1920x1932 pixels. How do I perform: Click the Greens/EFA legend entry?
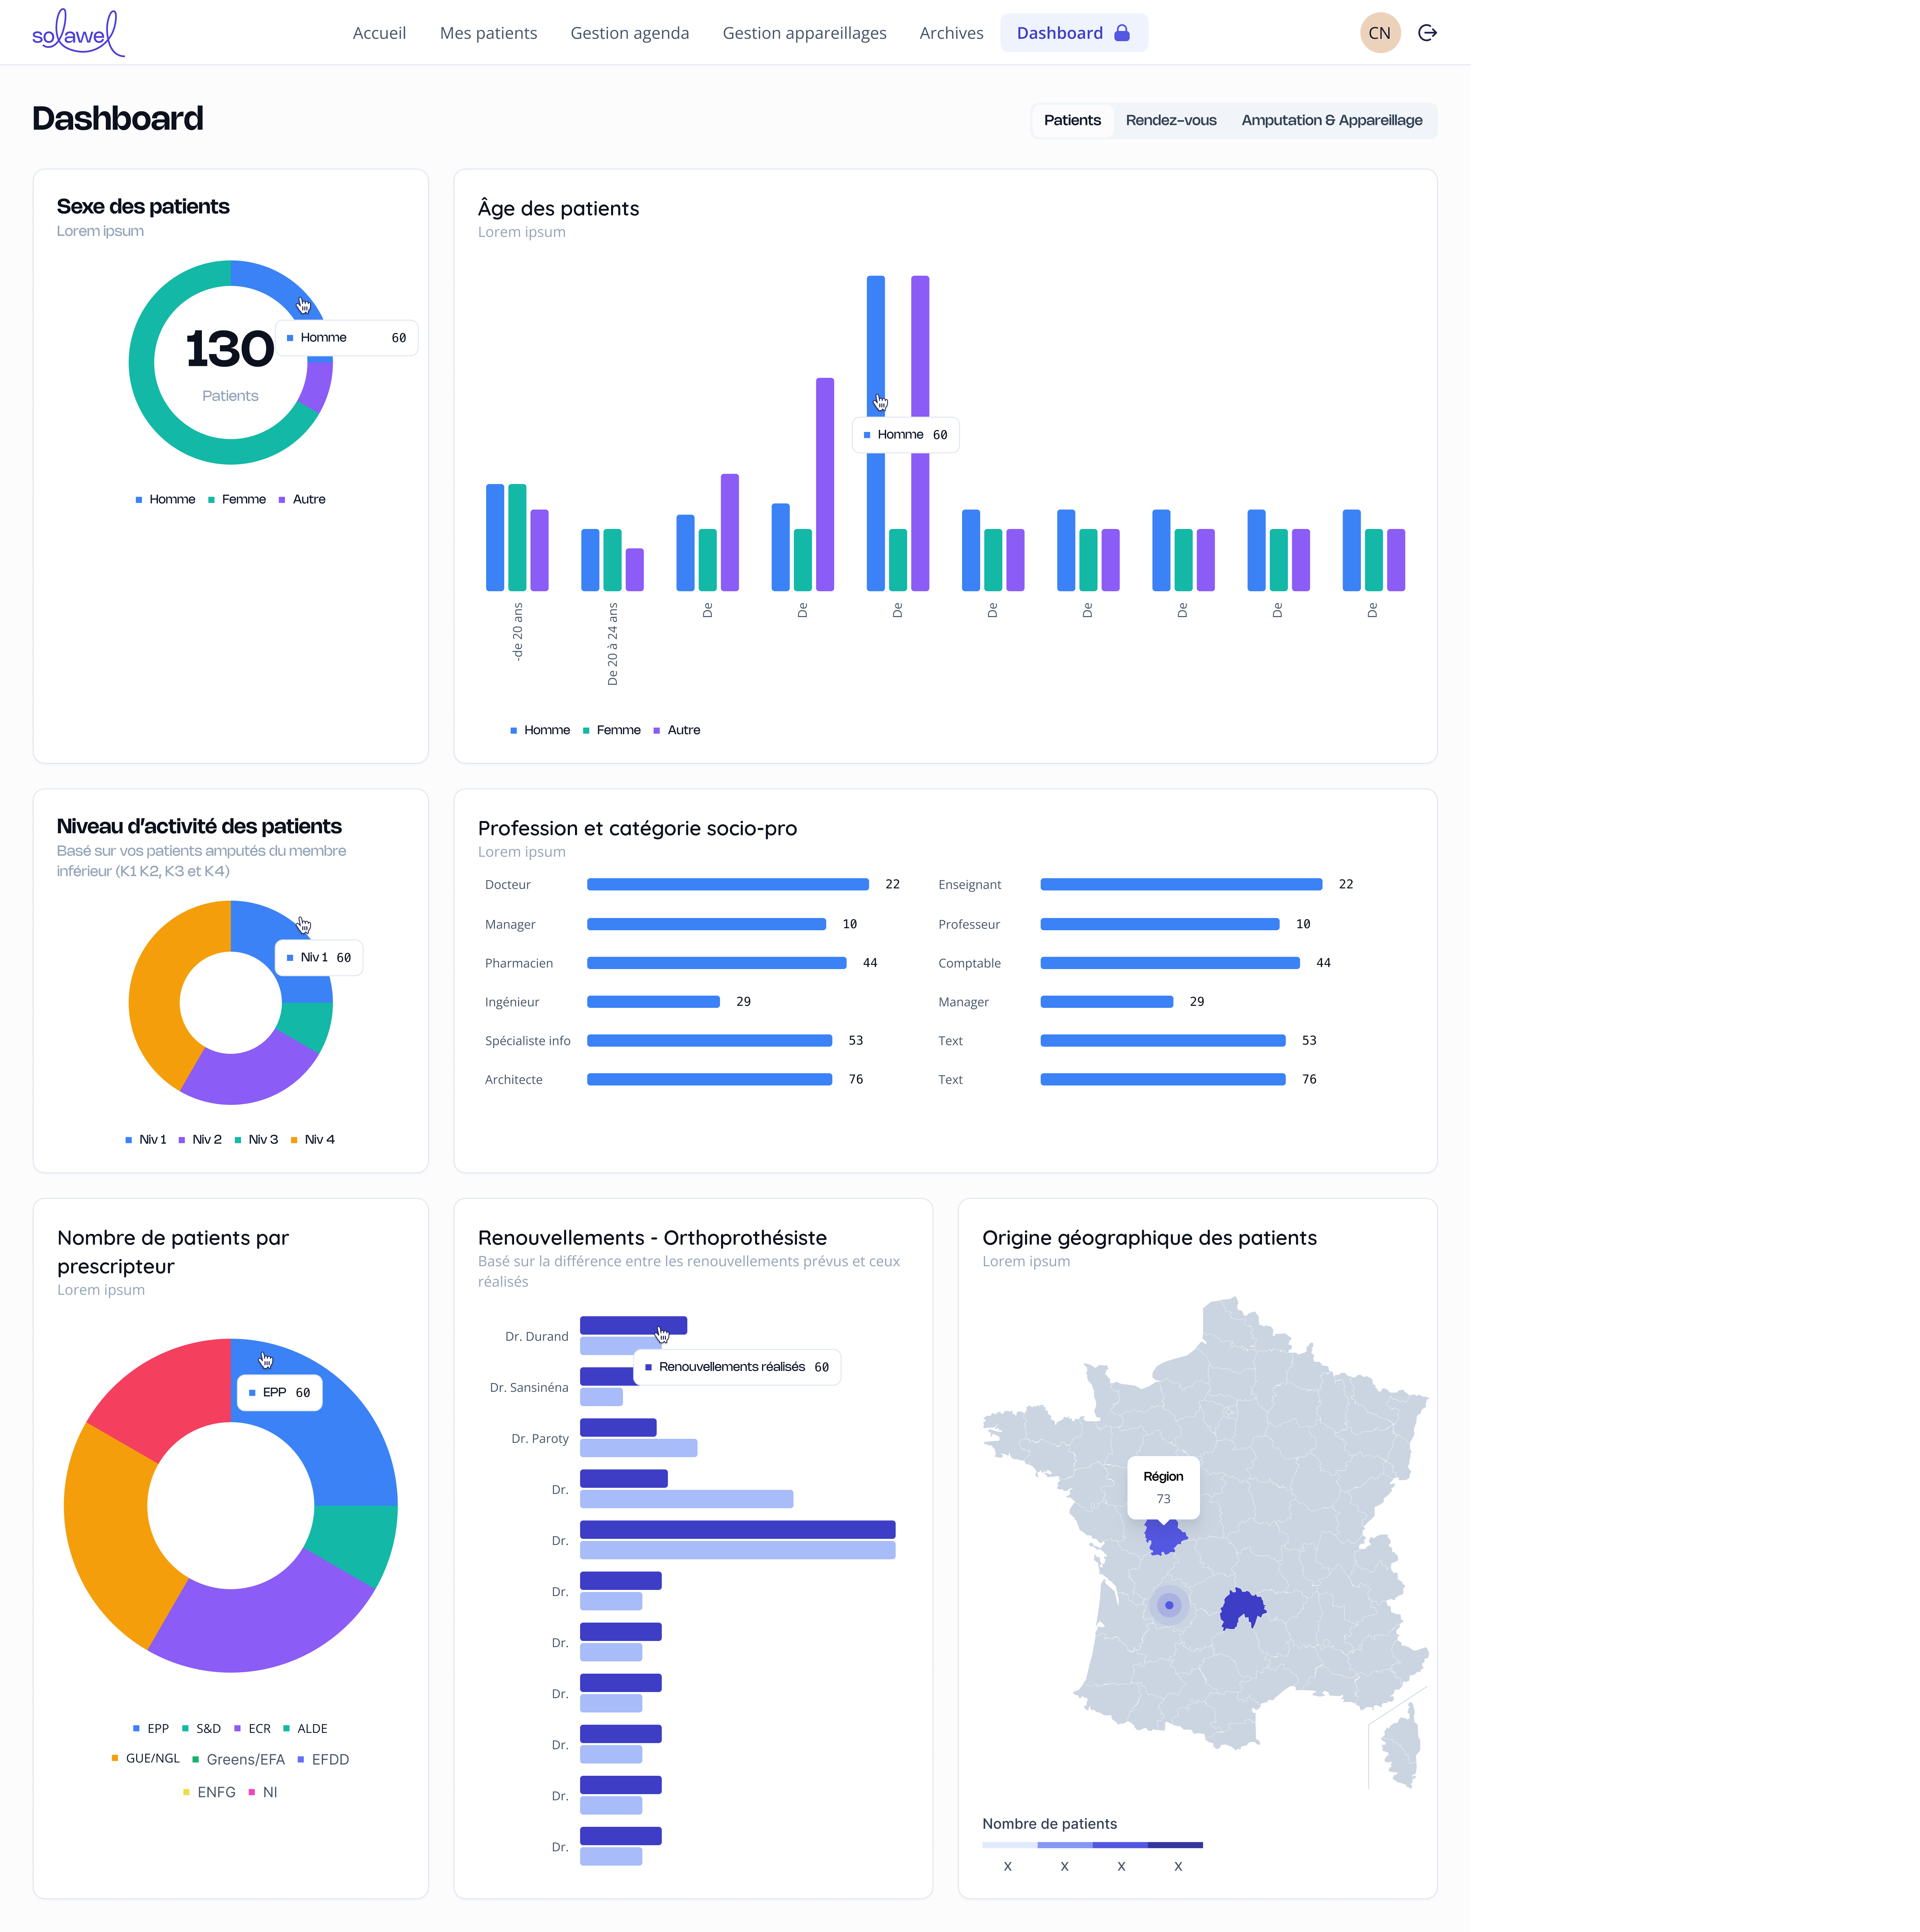tap(239, 1759)
